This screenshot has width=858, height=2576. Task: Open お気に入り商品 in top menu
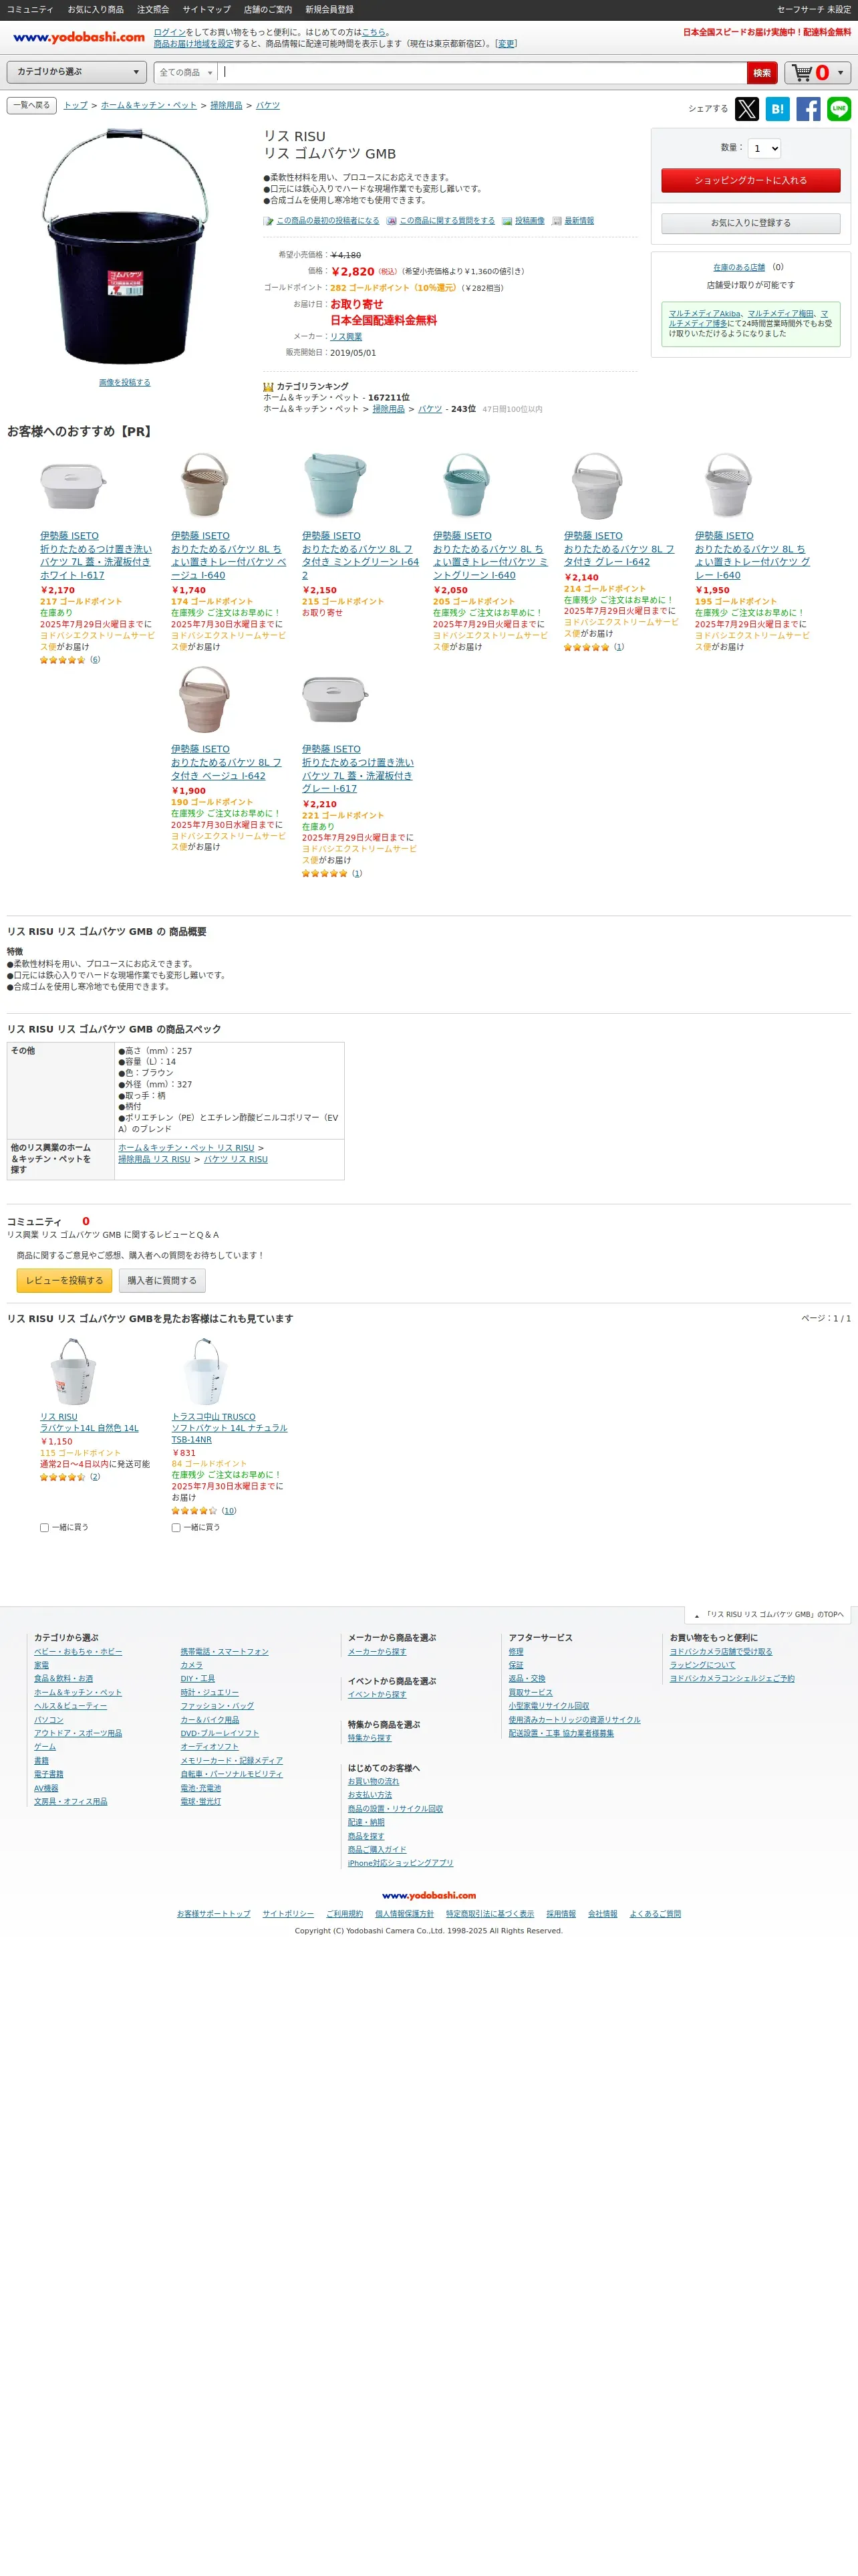point(96,10)
